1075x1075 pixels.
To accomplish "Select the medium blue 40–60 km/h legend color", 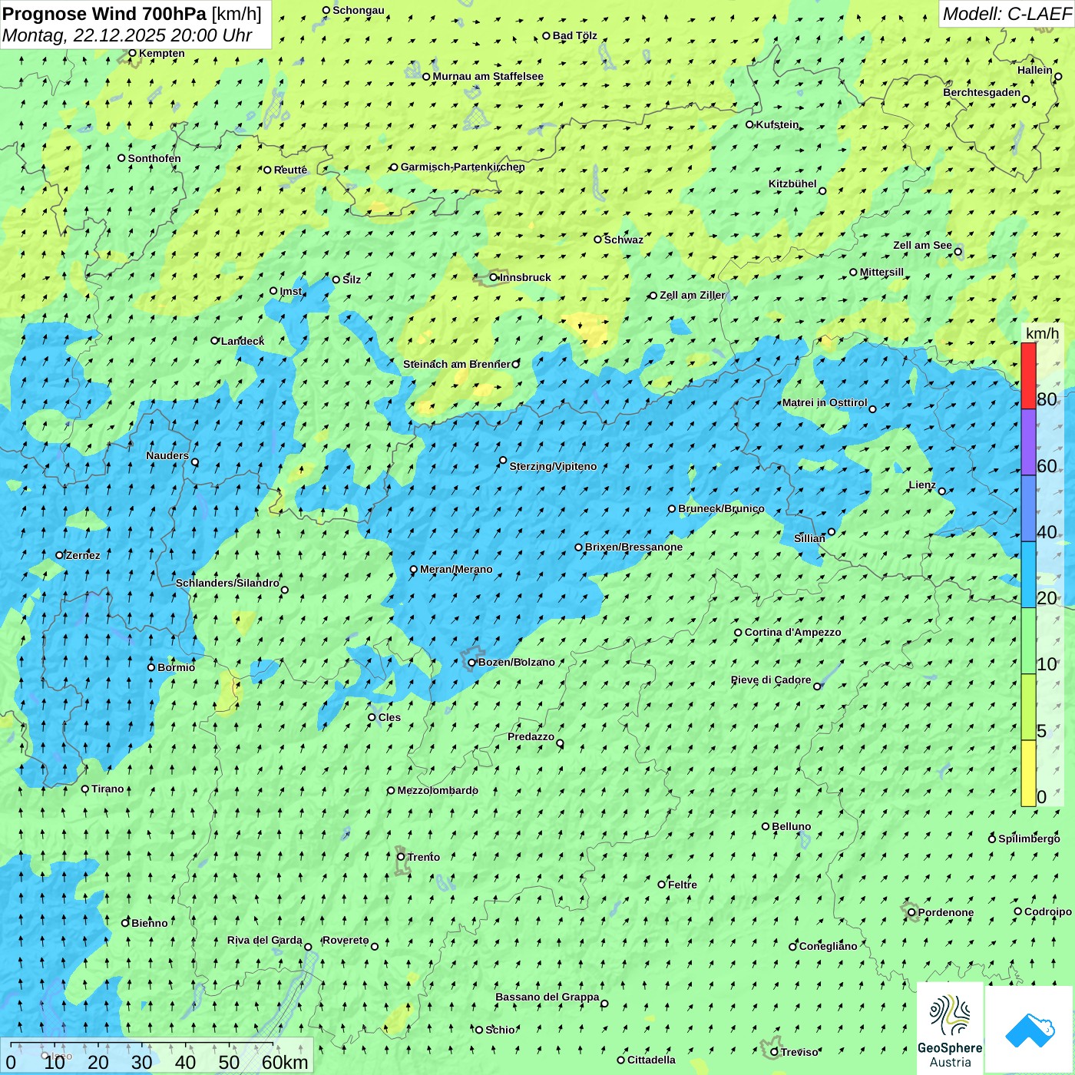I will point(1028,508).
